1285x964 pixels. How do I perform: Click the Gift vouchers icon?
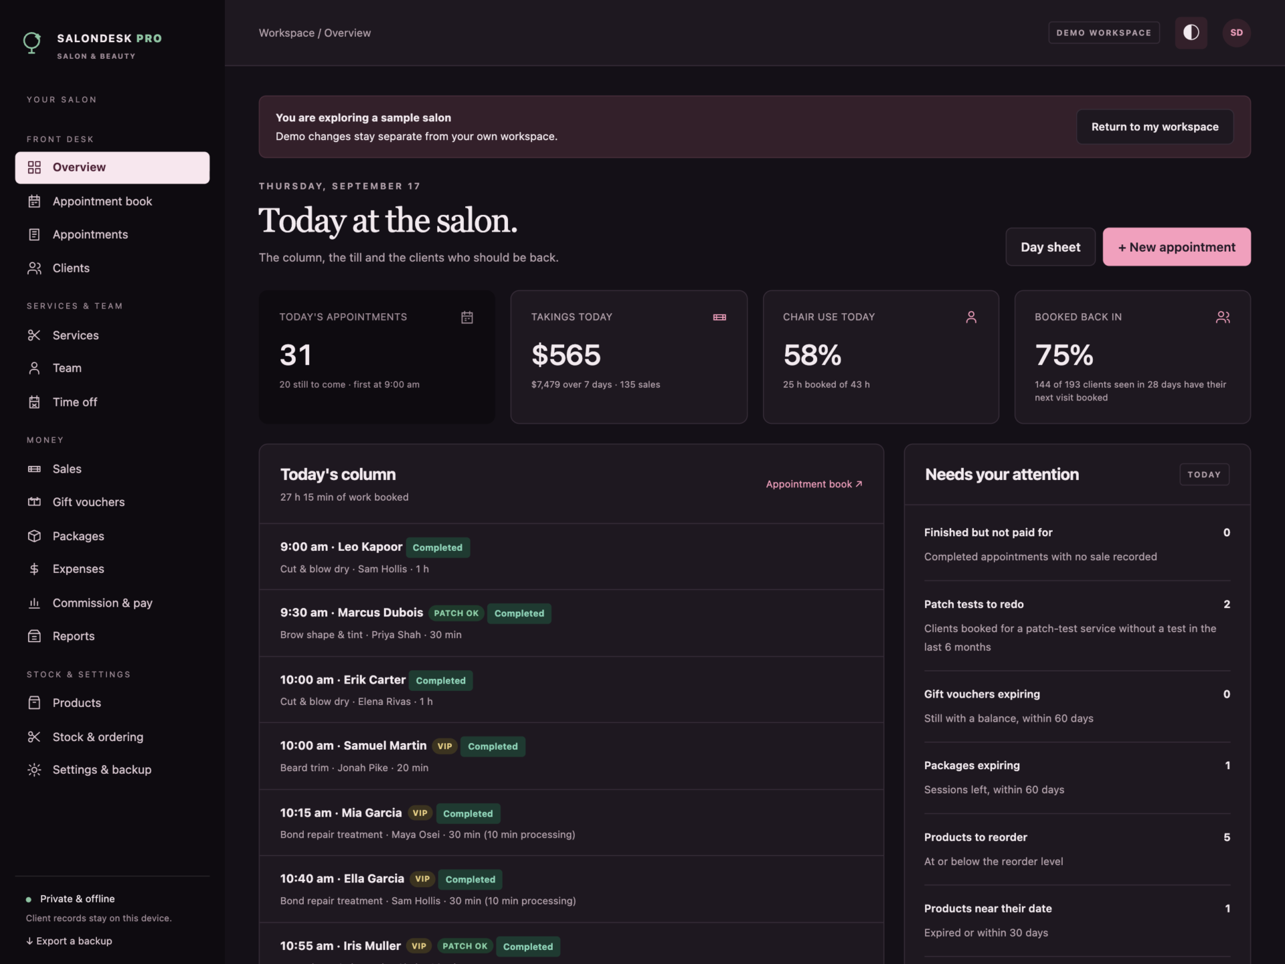34,502
